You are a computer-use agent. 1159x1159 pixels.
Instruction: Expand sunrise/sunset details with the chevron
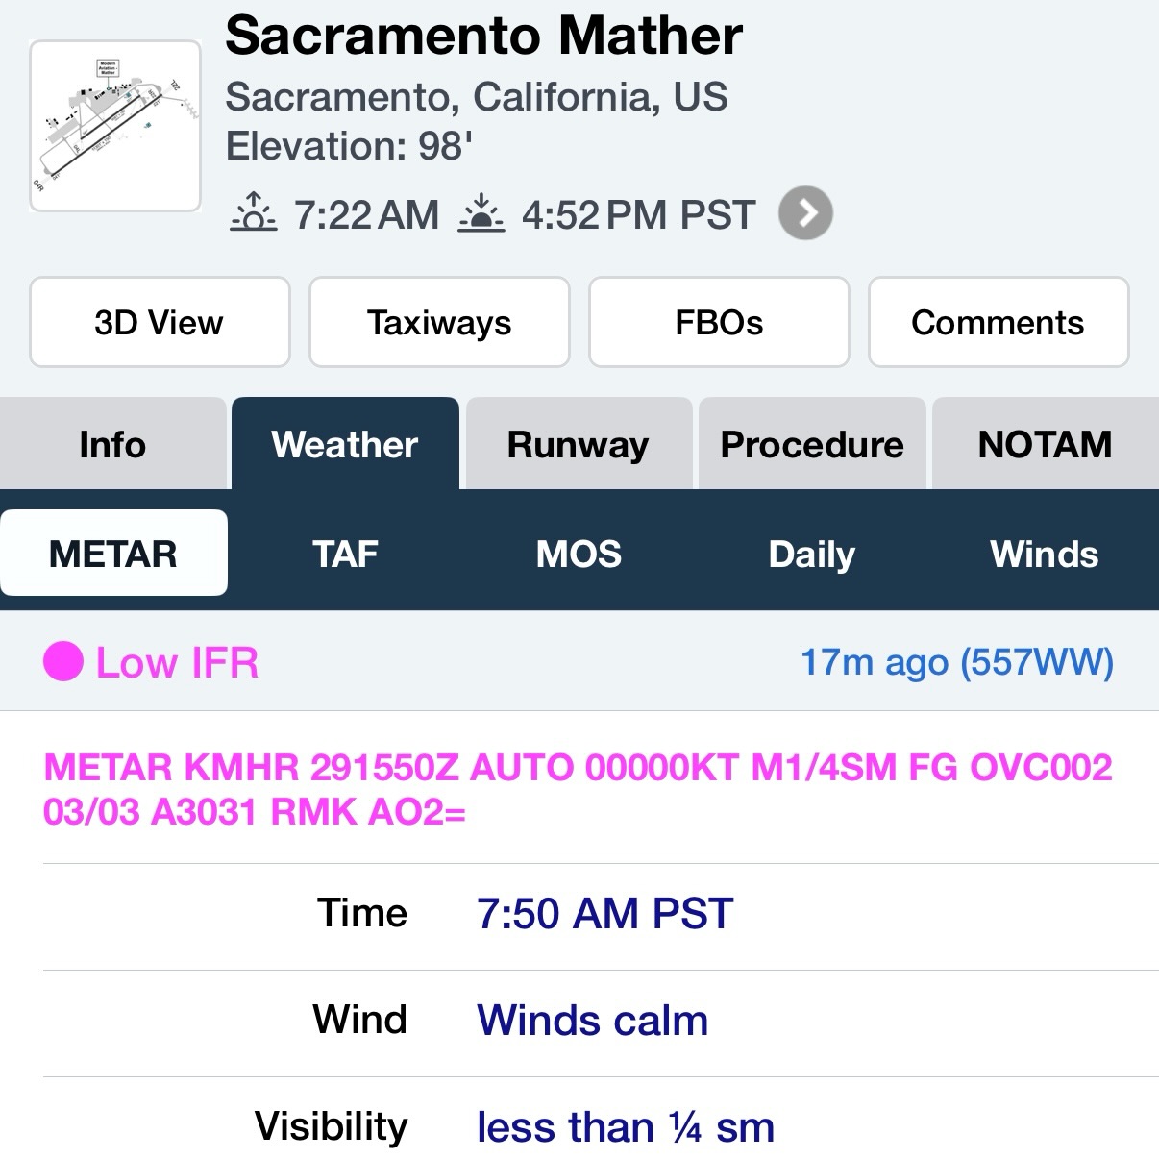(805, 212)
